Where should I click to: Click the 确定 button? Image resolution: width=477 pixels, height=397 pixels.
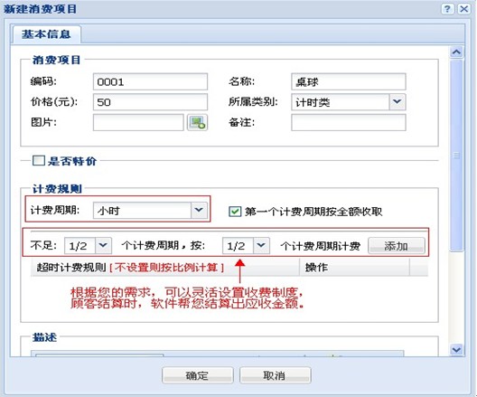[x=198, y=375]
